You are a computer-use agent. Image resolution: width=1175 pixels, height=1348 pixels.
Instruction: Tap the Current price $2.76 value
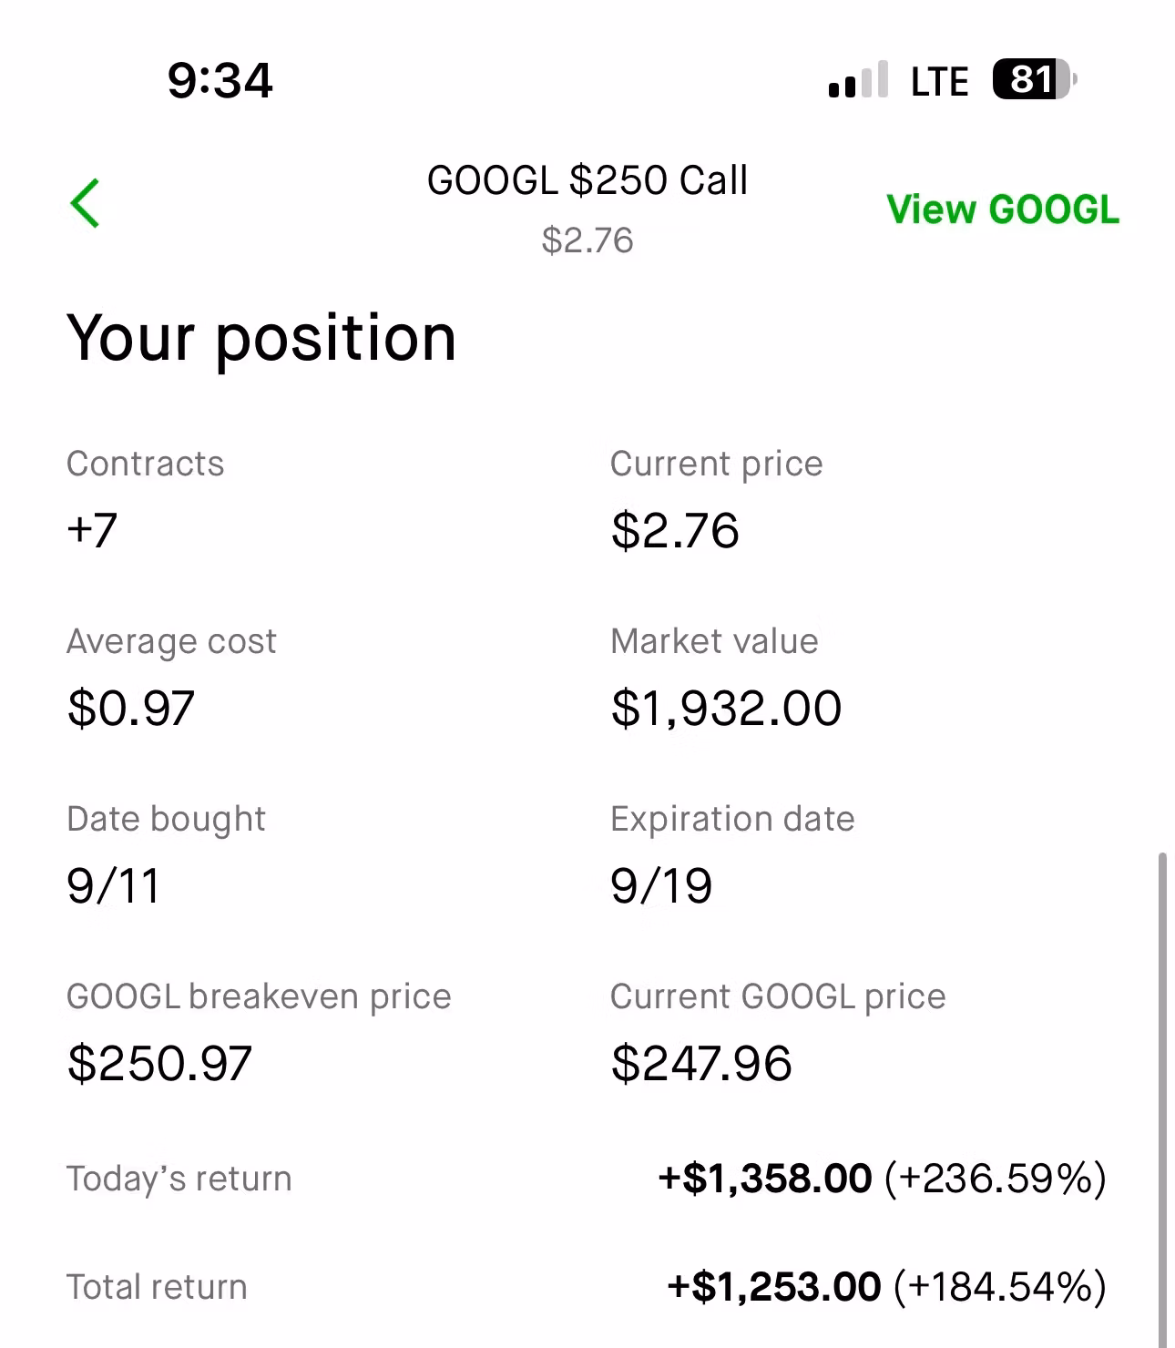675,530
